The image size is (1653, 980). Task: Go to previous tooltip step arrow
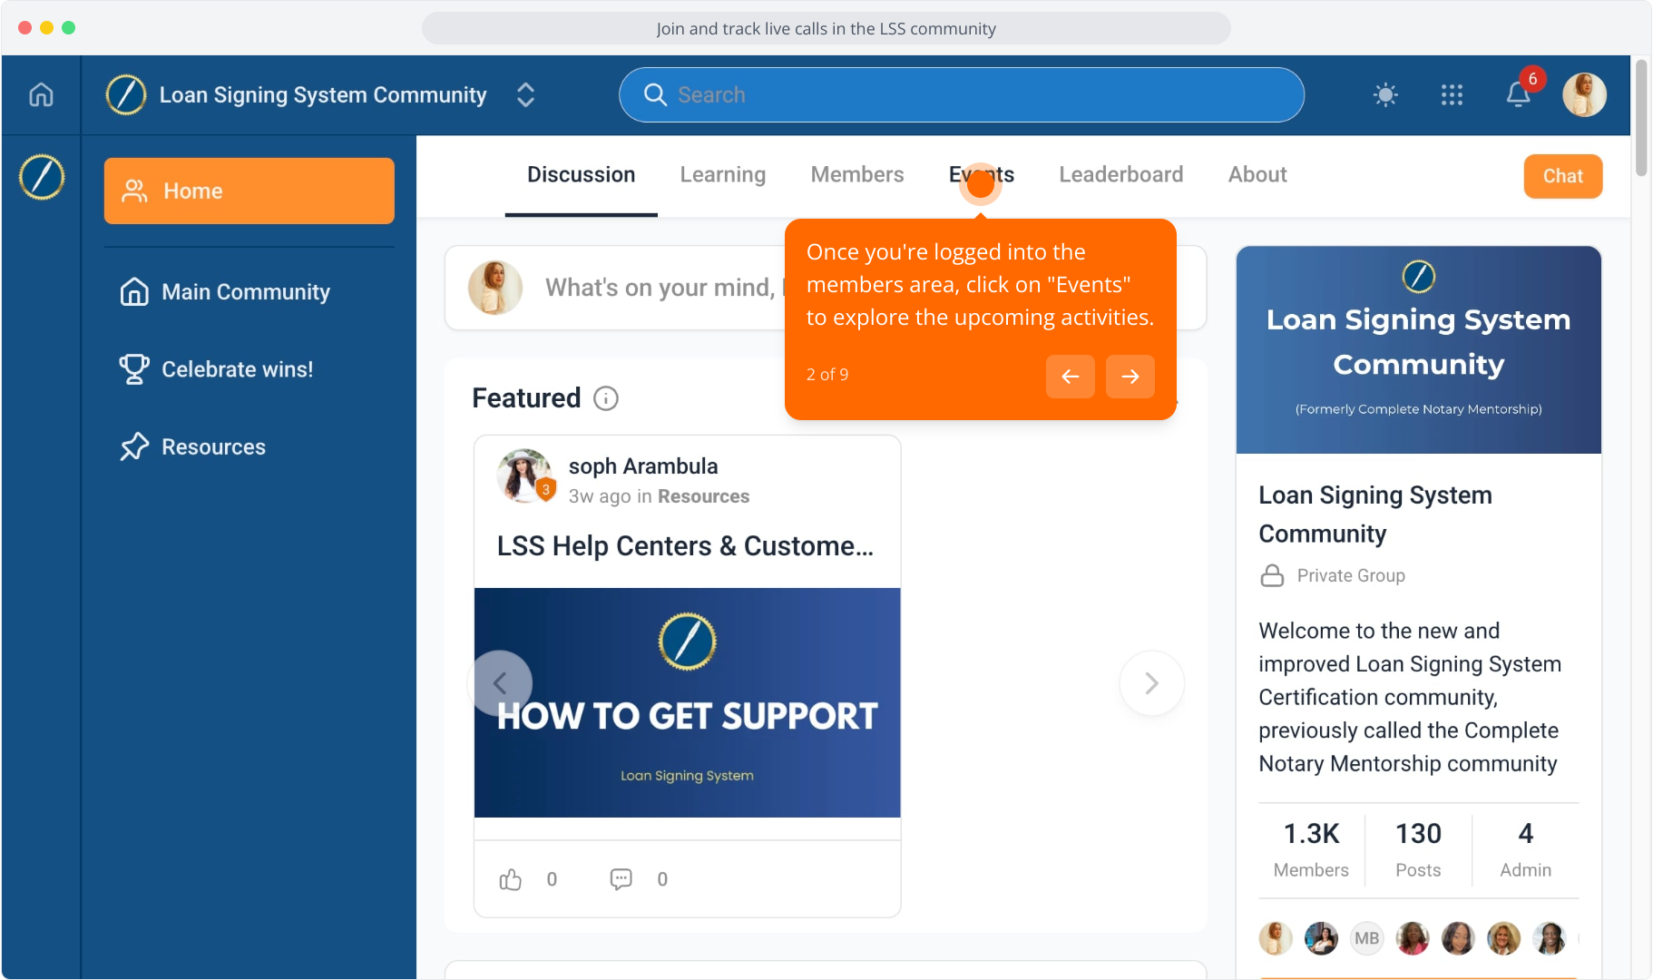pyautogui.click(x=1070, y=376)
